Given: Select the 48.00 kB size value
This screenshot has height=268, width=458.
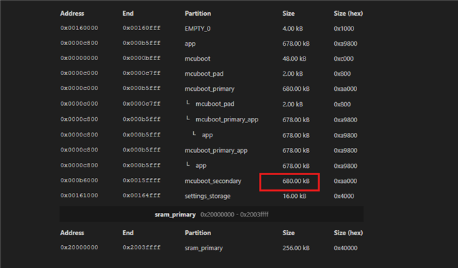Looking at the screenshot, I should coord(294,59).
